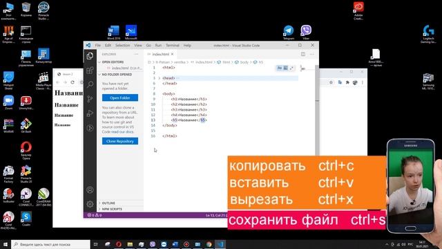Open Word 2016 desktop shortcut
This screenshot has width=442, height=249.
pyautogui.click(x=113, y=33)
